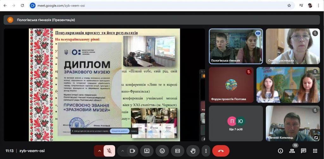Open more options three-dot menu in call bar
This screenshot has width=324, height=159.
pos(206,151)
